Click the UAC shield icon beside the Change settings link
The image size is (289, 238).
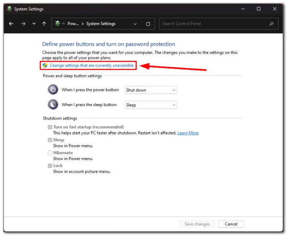click(45, 66)
